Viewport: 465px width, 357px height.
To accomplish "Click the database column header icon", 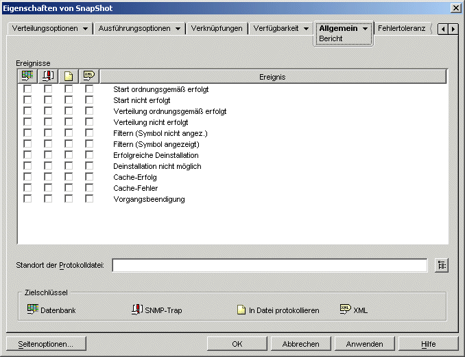I will click(27, 76).
